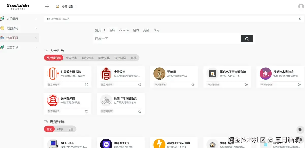Image resolution: width=305 pixels, height=148 pixels.
Task: Click the 自主学习 icon in the sidebar
Action: coord(2,47)
